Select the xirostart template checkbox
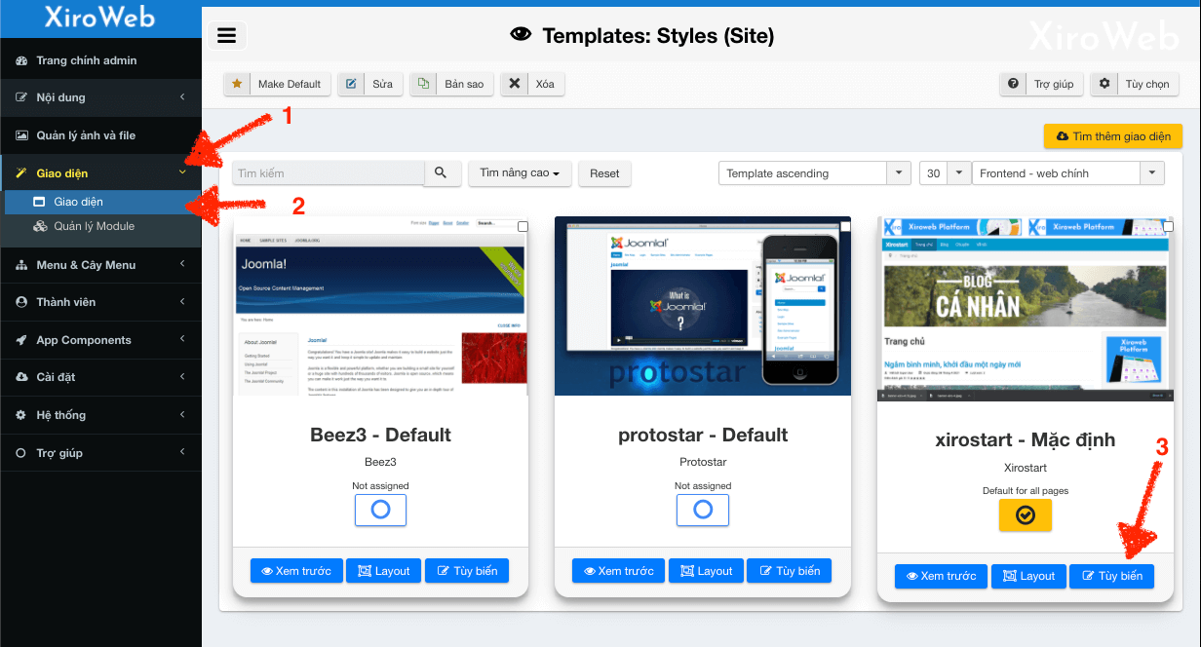This screenshot has height=647, width=1201. point(1168,226)
